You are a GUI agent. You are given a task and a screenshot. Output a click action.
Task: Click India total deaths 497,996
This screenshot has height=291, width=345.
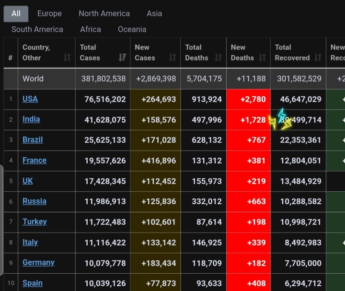pyautogui.click(x=207, y=120)
